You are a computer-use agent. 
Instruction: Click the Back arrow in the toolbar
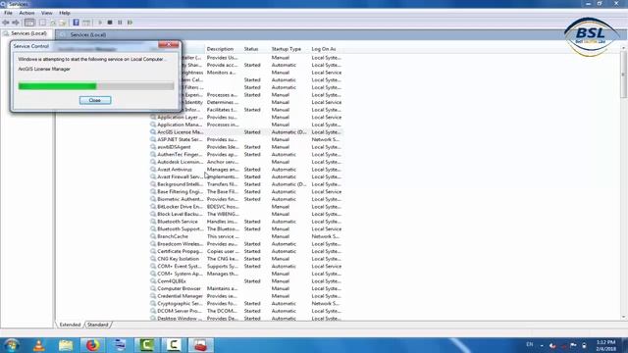[6, 23]
